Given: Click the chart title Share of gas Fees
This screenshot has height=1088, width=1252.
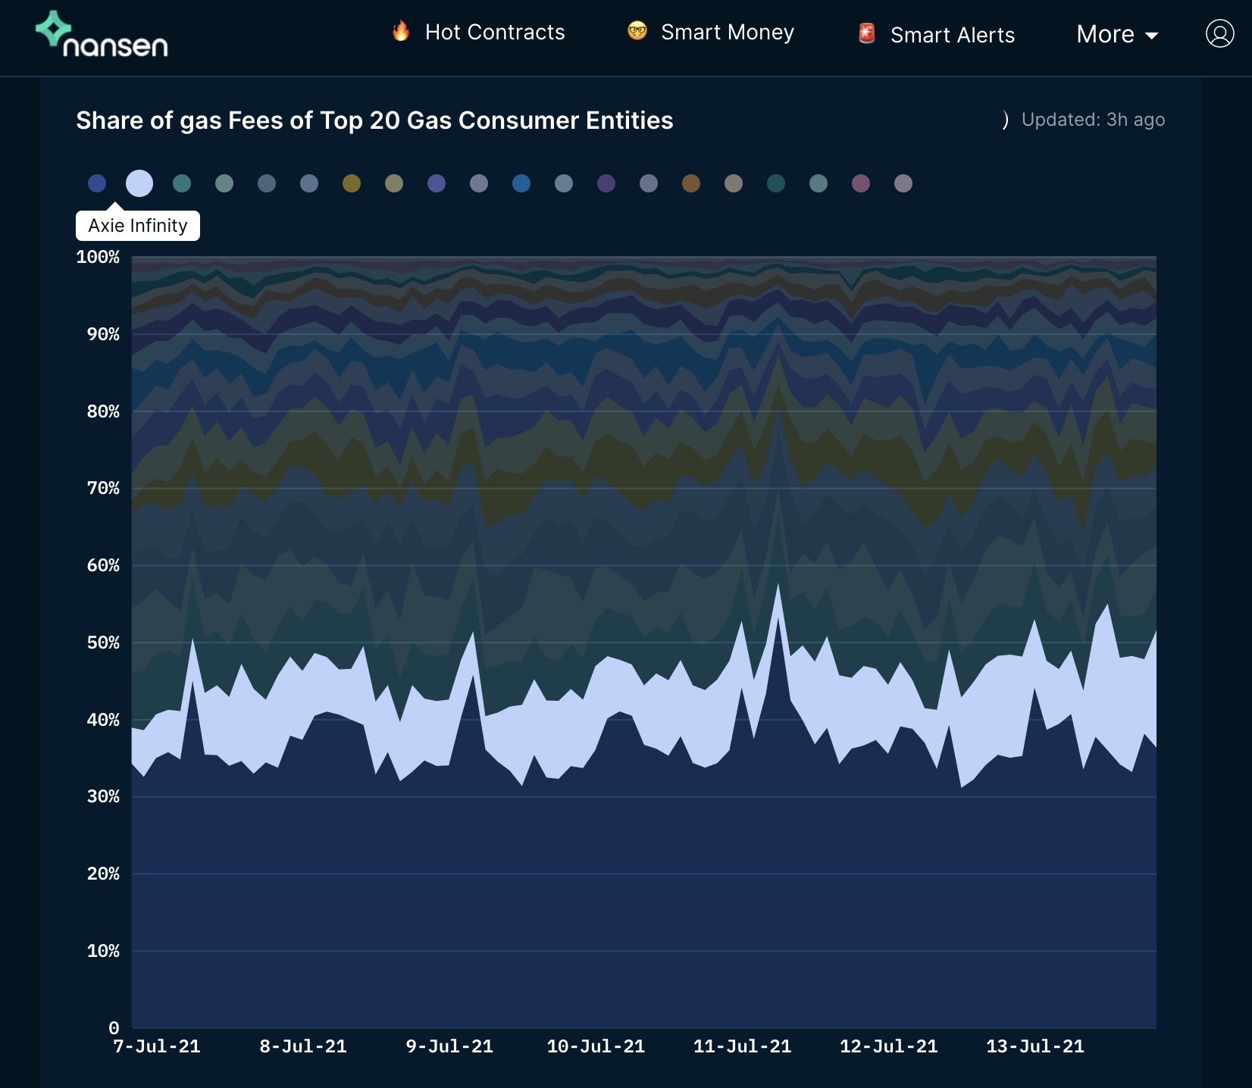Looking at the screenshot, I should 374,120.
